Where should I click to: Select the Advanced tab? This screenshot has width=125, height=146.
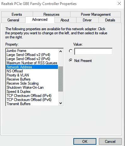(40, 20)
